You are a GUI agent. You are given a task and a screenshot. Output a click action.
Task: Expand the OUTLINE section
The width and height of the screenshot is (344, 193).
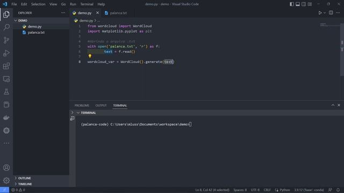click(41, 178)
